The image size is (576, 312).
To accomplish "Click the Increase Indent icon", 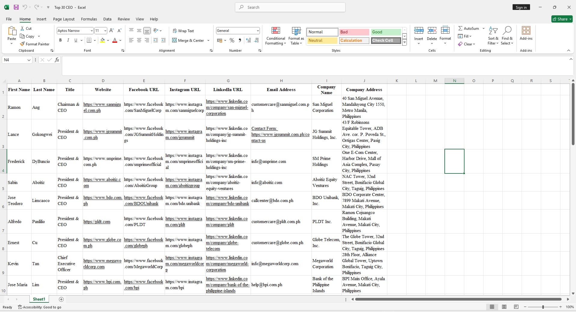I will point(163,40).
